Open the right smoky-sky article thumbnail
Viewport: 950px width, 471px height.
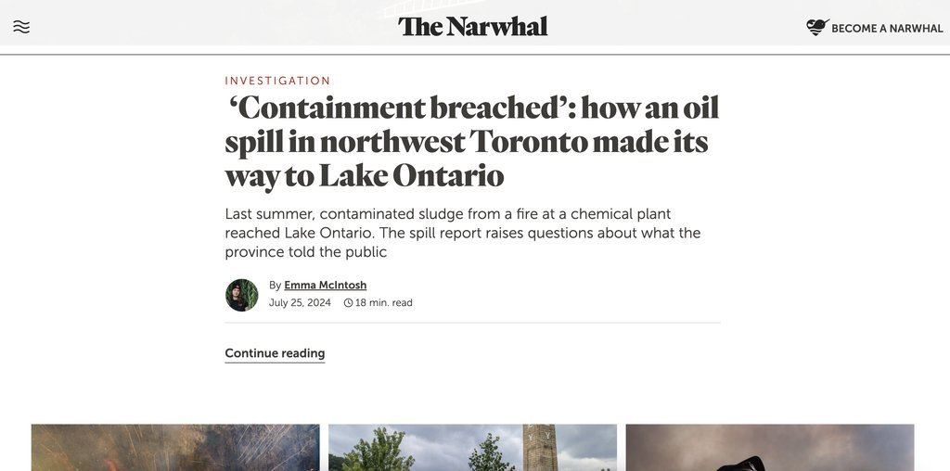770,448
